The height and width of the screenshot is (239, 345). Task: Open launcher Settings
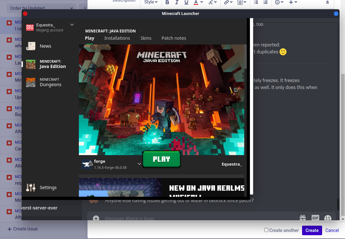click(x=48, y=188)
